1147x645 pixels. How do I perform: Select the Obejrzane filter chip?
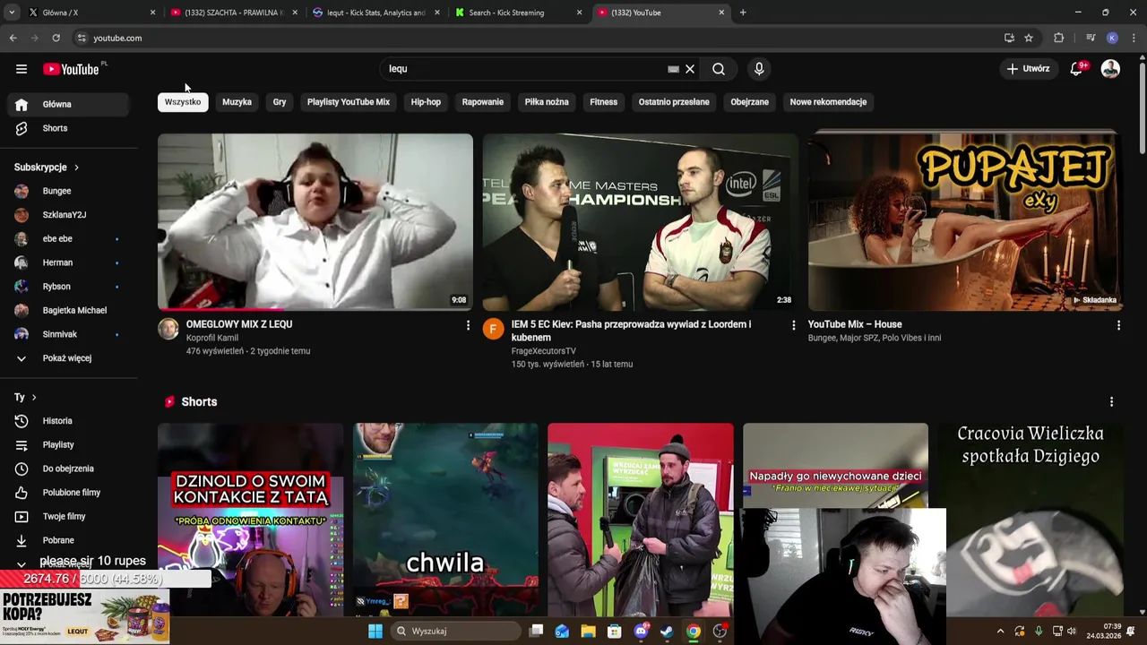click(750, 102)
